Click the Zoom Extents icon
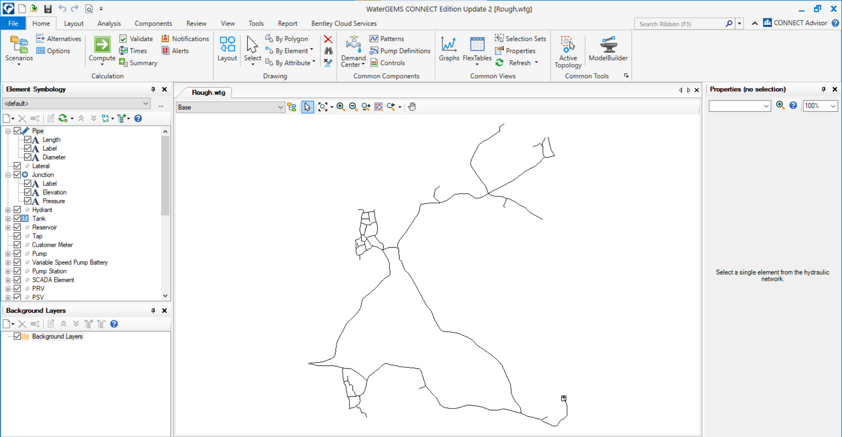This screenshot has height=437, width=842. [322, 107]
